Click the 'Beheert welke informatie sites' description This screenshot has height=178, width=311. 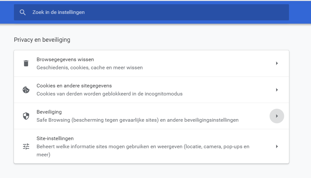[x=143, y=147]
